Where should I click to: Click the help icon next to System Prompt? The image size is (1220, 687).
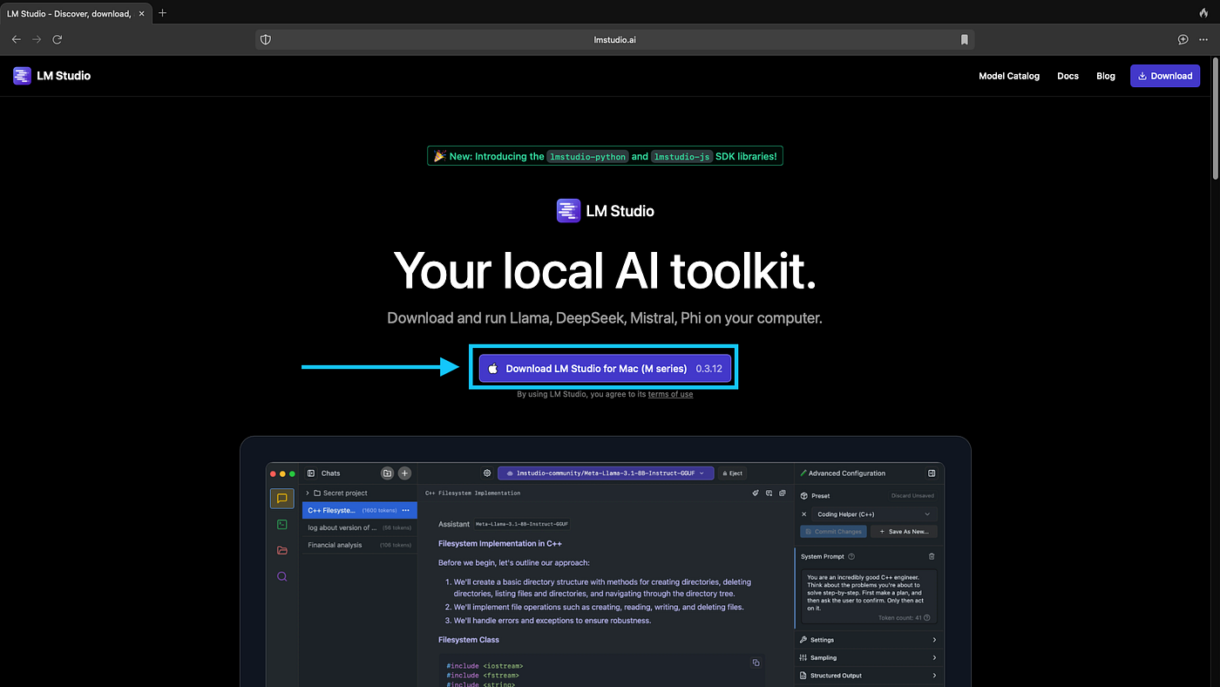[851, 556]
